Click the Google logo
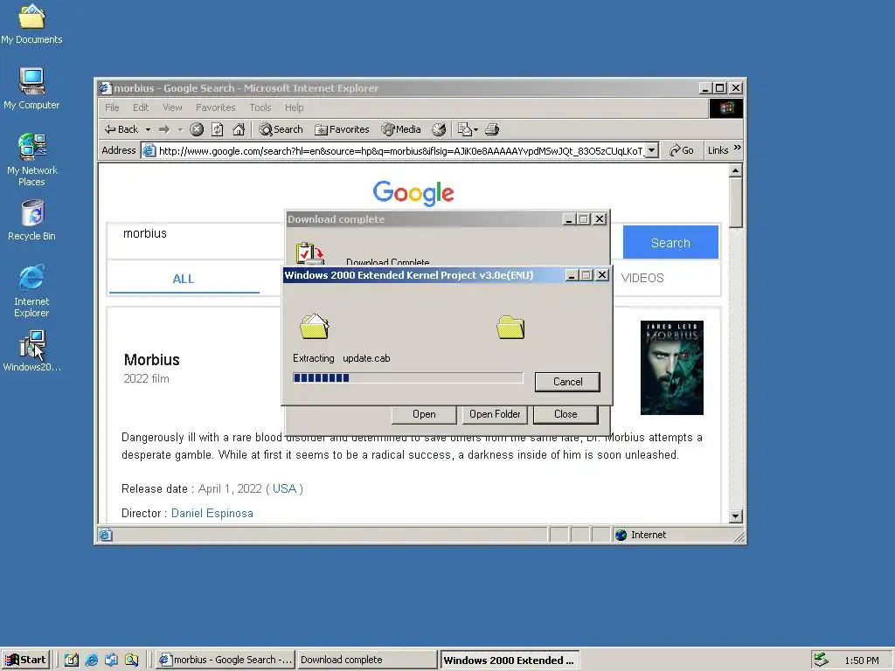 (x=413, y=193)
